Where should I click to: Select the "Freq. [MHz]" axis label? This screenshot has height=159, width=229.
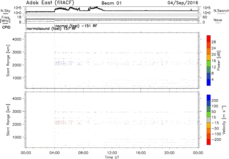(5, 20)
